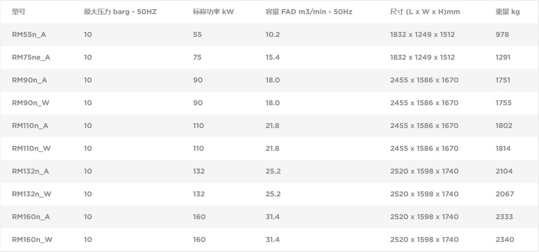Click the RM75ne_A model name
This screenshot has height=252, width=539.
click(x=31, y=57)
